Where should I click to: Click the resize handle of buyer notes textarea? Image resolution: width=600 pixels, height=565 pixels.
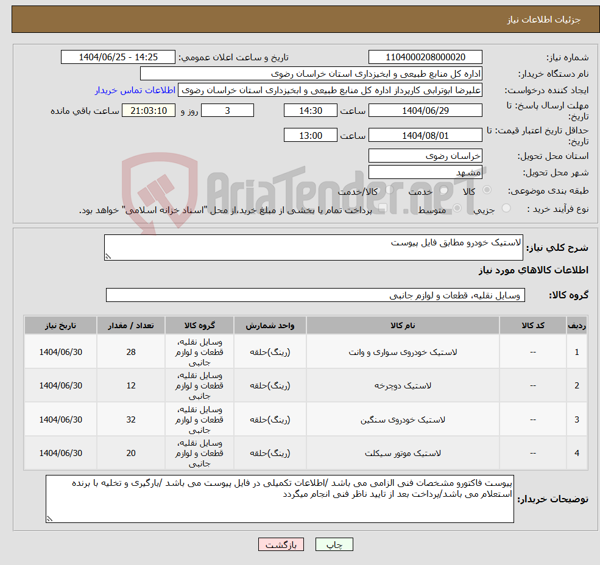point(49,519)
